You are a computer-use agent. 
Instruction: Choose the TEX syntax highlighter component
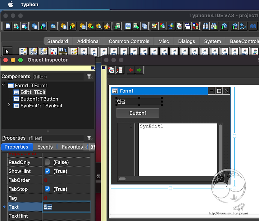coord(214,51)
